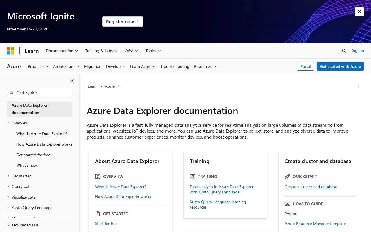371x232 pixels.
Task: Expand the Query data tree node
Action: click(8, 186)
